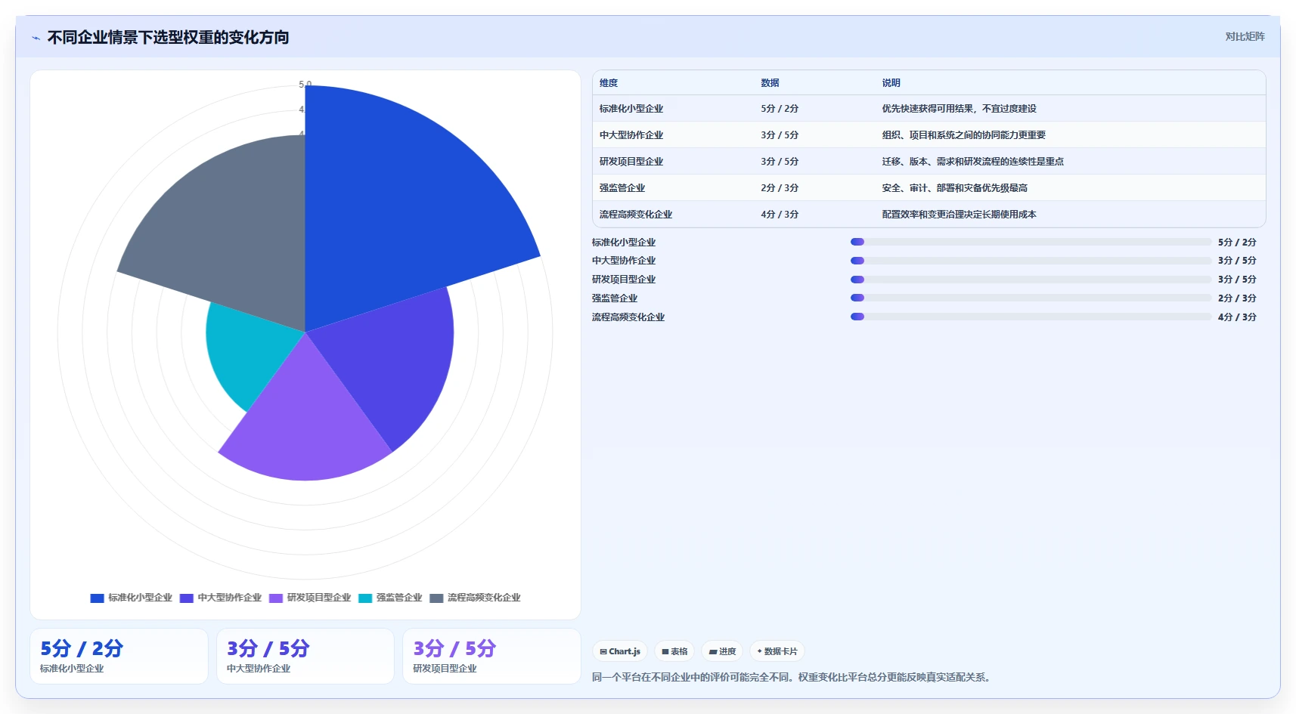Click the 安全、审计、部署和灾备优先级最高 cell
This screenshot has width=1296, height=714.
point(954,188)
